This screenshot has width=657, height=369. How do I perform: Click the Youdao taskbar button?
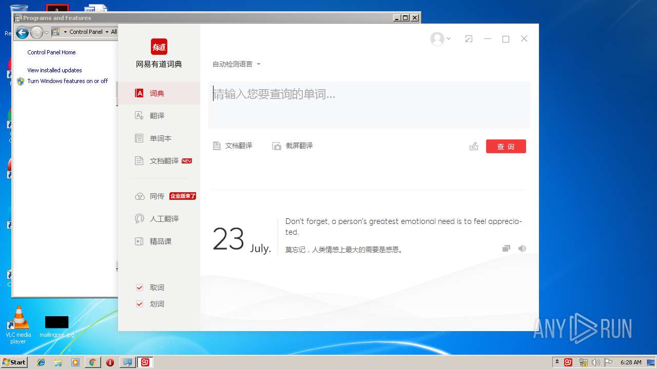145,362
